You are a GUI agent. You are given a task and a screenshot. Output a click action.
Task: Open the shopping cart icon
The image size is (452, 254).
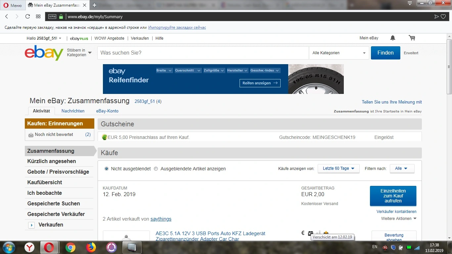coord(412,38)
